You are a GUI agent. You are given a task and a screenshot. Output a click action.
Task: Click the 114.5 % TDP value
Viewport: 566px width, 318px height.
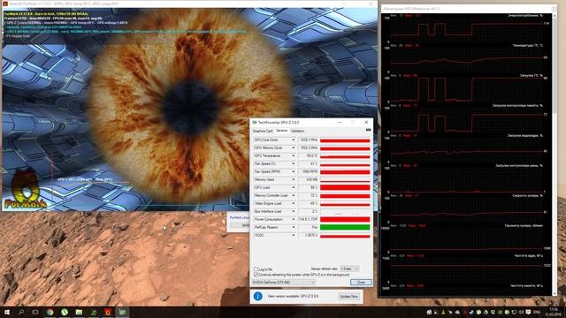point(308,219)
